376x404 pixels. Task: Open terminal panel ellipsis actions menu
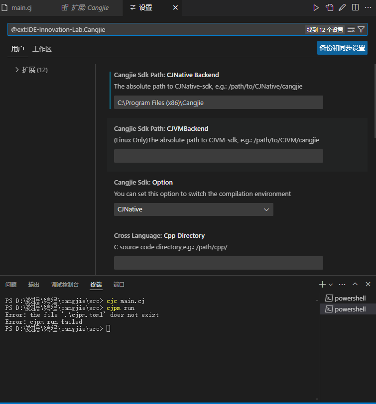(342, 284)
